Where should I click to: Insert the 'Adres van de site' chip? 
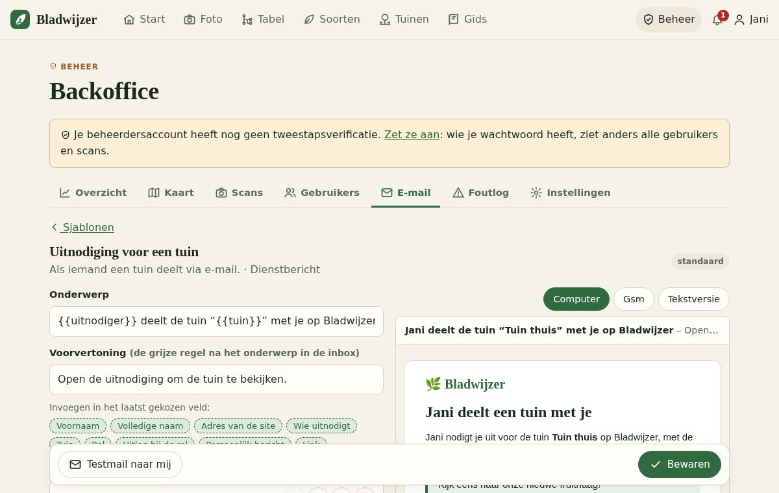point(238,426)
